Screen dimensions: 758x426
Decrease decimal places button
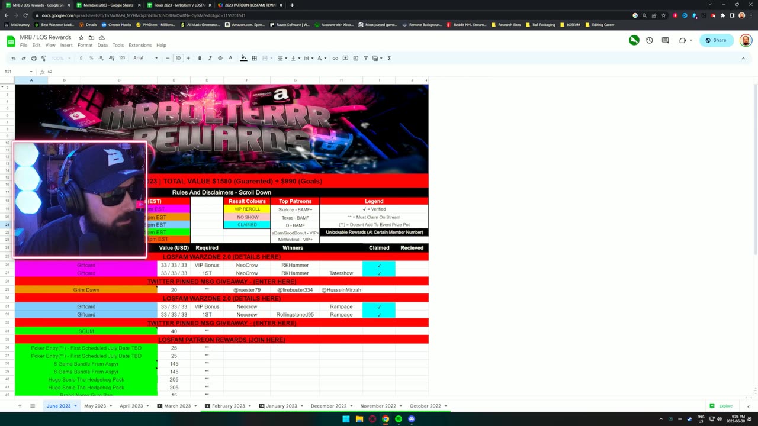pos(101,58)
